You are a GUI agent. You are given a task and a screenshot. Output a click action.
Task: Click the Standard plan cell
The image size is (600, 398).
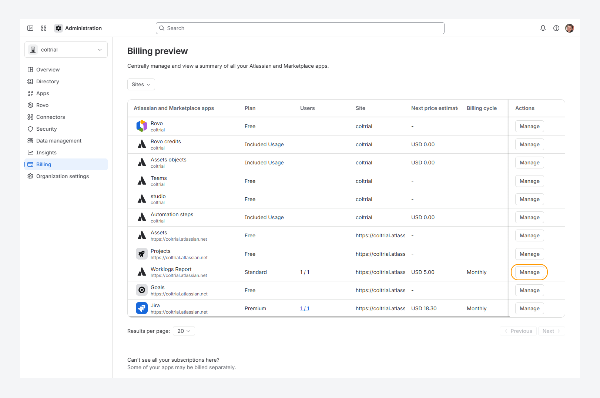(256, 272)
